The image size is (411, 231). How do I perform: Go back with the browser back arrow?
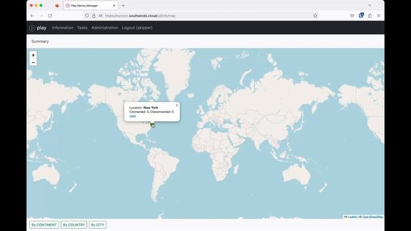[x=33, y=15]
